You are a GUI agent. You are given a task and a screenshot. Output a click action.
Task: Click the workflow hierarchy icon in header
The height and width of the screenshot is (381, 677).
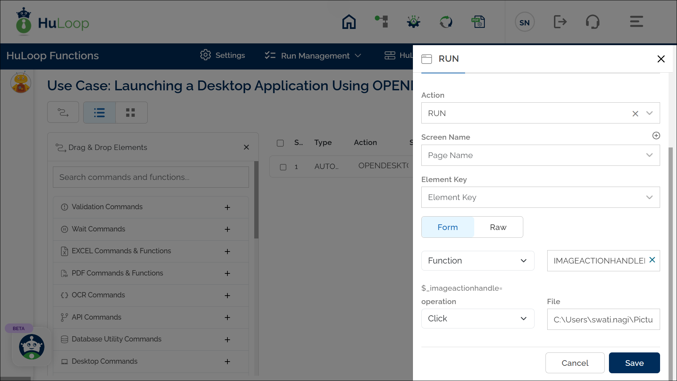tap(382, 22)
